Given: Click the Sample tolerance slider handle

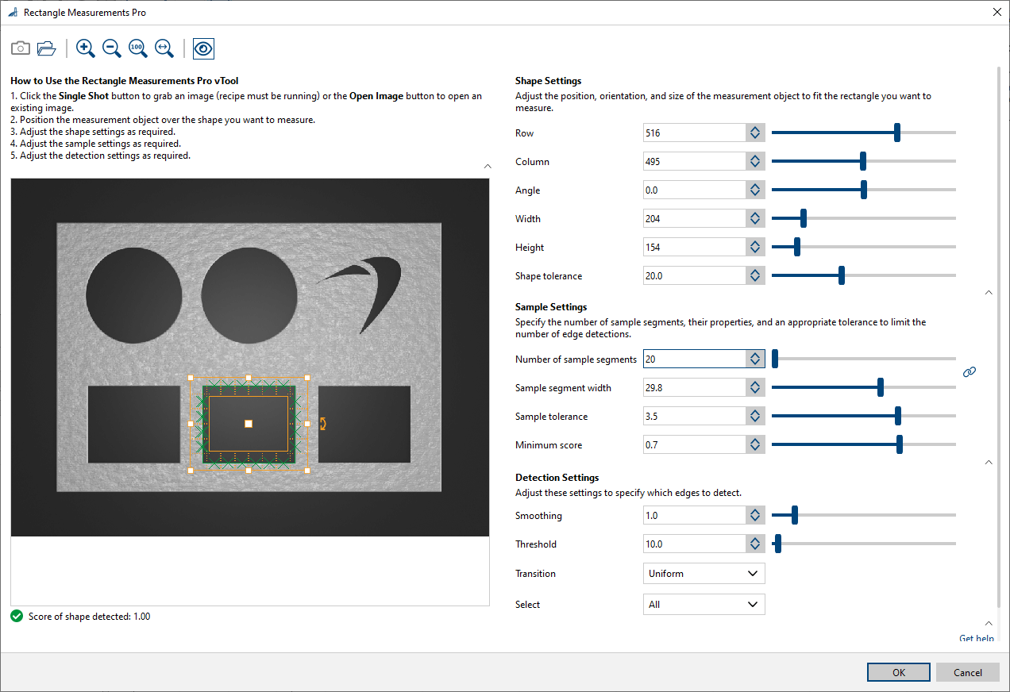Looking at the screenshot, I should click(898, 416).
